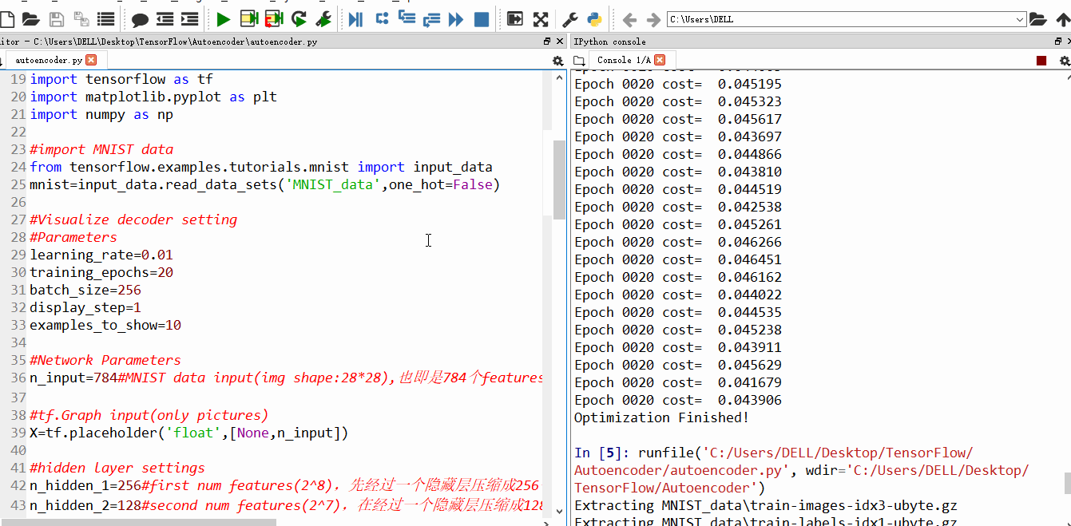The image size is (1071, 526).
Task: Indent the selected lines
Action: (189, 19)
